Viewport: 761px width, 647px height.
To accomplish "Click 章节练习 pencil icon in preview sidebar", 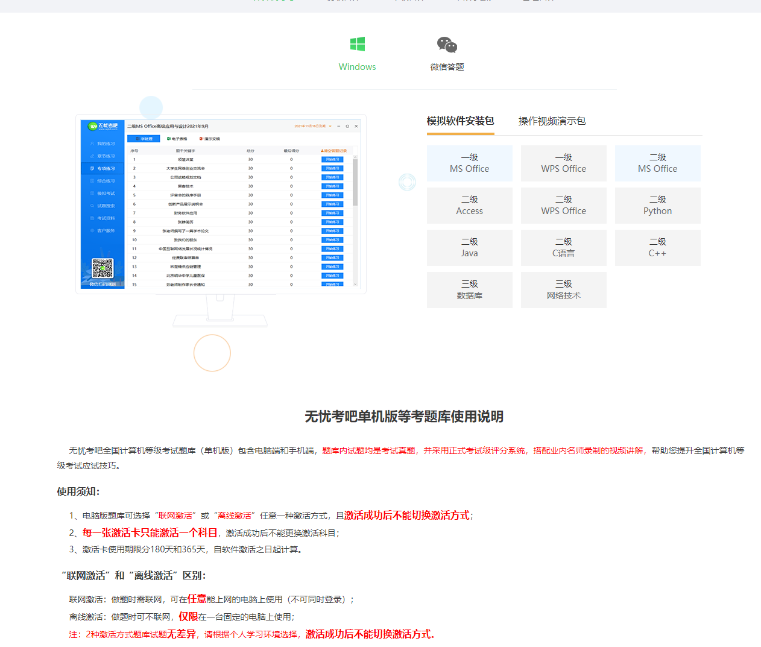I will point(92,156).
